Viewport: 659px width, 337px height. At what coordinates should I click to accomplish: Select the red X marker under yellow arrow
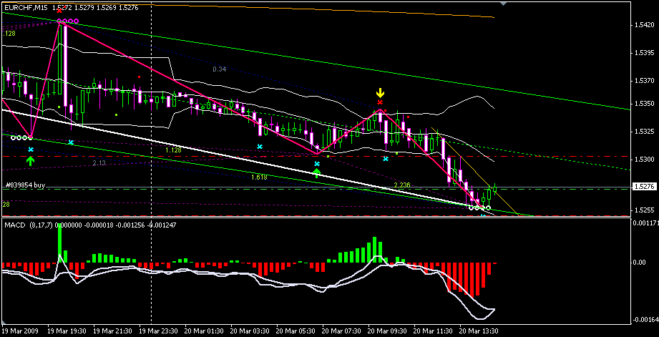click(381, 102)
